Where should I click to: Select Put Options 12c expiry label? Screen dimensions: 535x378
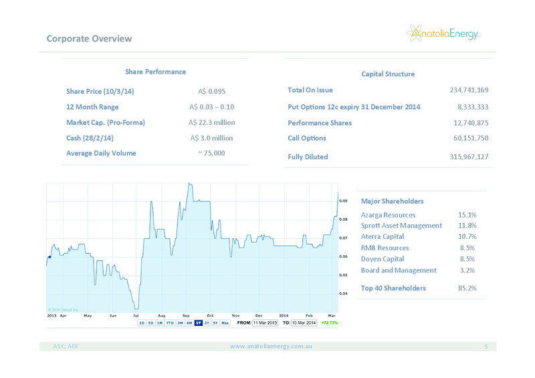click(354, 107)
